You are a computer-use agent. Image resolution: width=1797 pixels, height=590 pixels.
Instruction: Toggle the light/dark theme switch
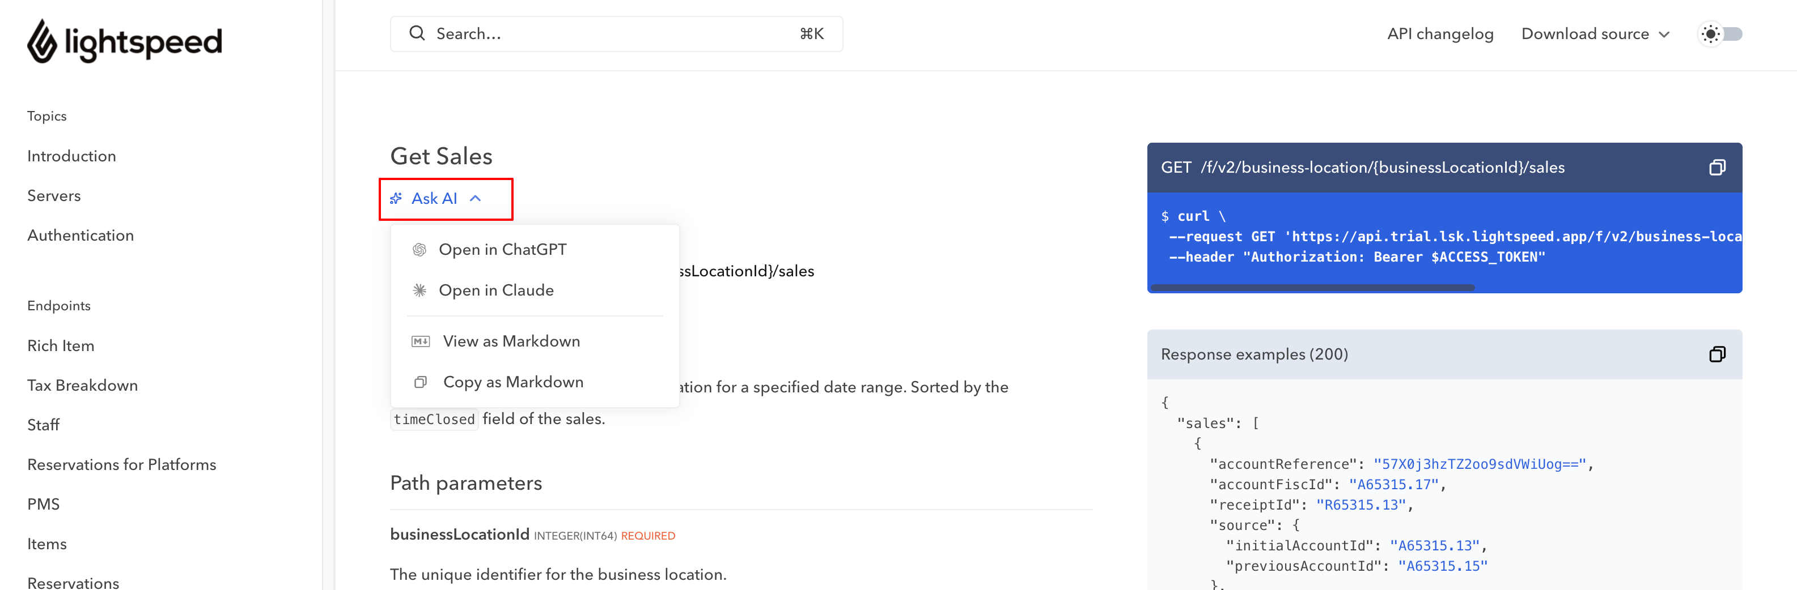pos(1721,34)
